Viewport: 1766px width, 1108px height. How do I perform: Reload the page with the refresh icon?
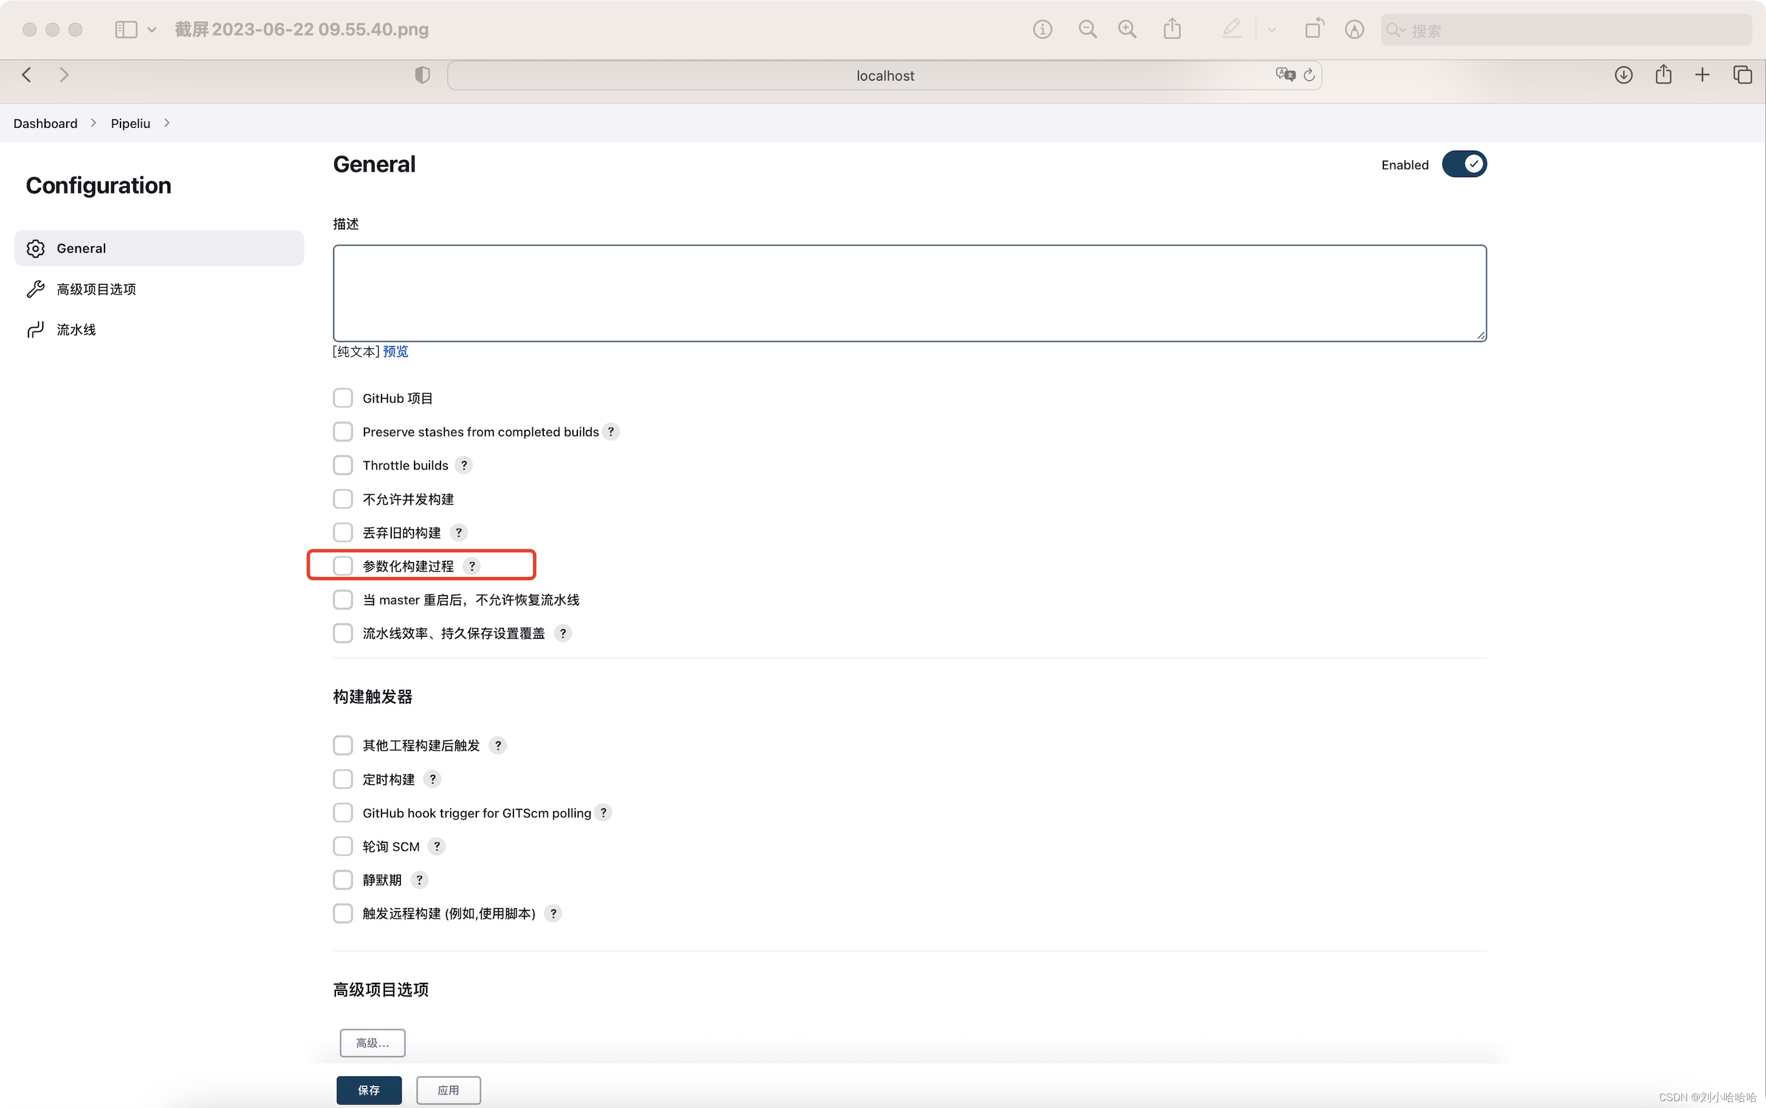pyautogui.click(x=1310, y=75)
